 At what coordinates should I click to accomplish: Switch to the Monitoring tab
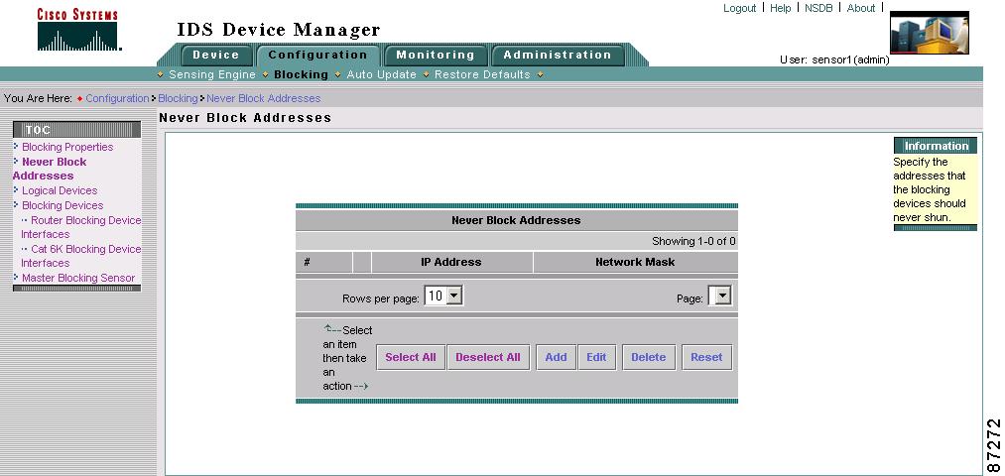[436, 56]
